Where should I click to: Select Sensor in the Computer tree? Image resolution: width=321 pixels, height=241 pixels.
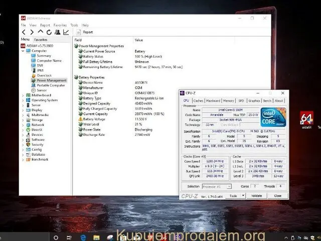coord(42,90)
